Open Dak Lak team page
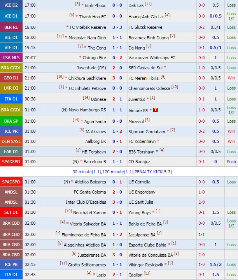The height and width of the screenshot is (280, 238). click(x=136, y=5)
